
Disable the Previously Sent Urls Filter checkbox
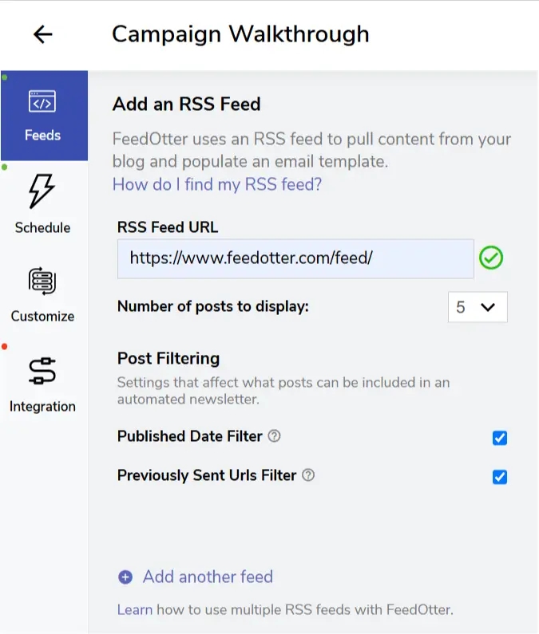pyautogui.click(x=500, y=477)
